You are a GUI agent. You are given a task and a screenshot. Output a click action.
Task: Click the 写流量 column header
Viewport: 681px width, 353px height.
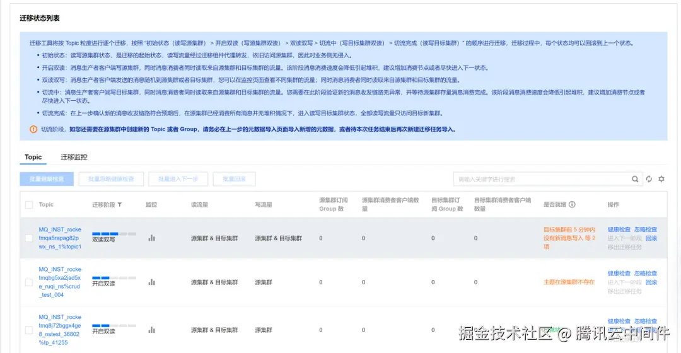(264, 204)
